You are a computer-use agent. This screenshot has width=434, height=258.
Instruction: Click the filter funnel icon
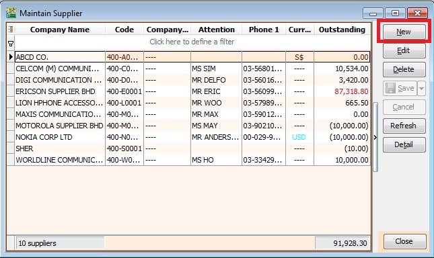(x=11, y=44)
